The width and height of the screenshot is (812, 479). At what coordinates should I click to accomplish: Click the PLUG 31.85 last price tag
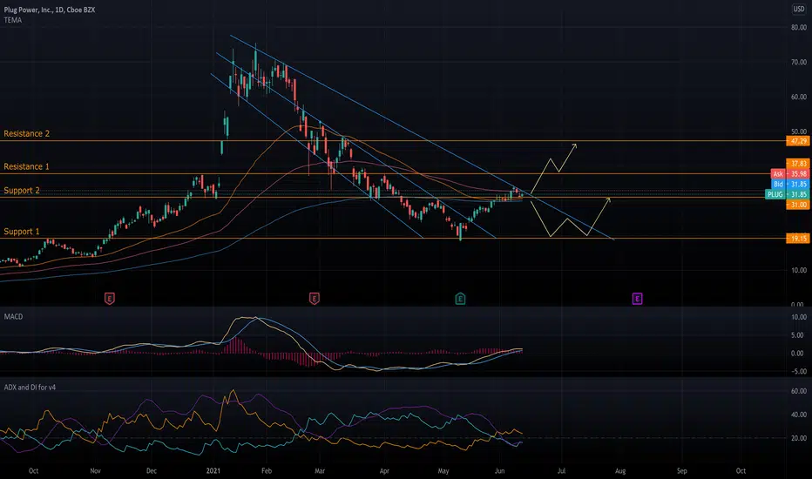[x=787, y=195]
